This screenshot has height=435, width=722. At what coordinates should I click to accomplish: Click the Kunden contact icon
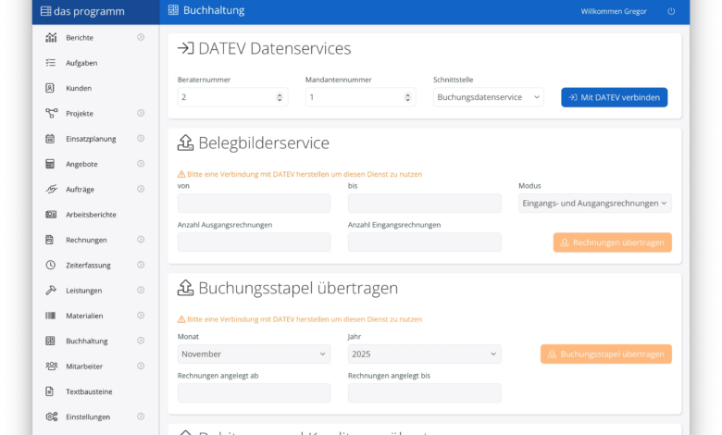(x=51, y=88)
